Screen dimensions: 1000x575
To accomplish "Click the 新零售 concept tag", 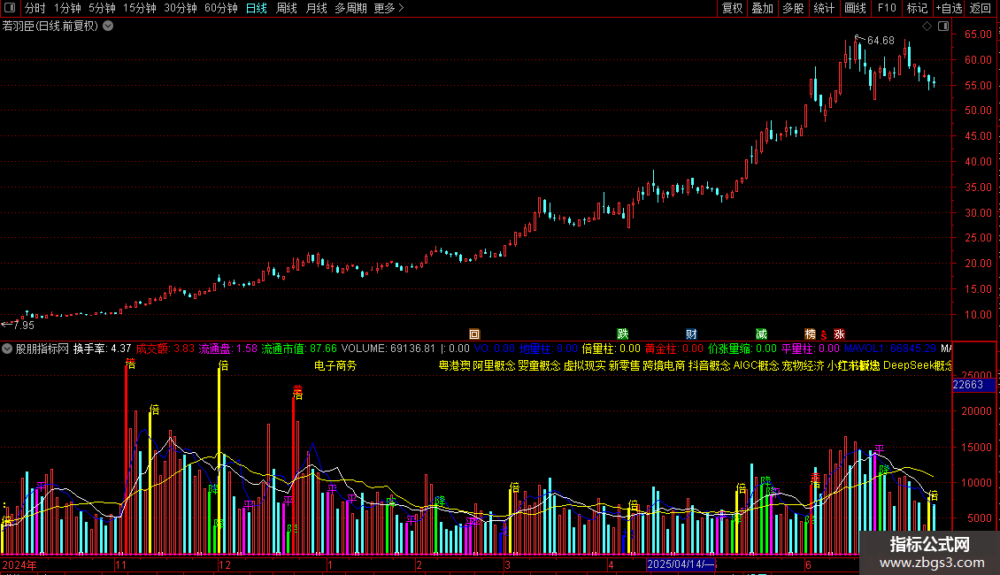I will click(x=624, y=366).
